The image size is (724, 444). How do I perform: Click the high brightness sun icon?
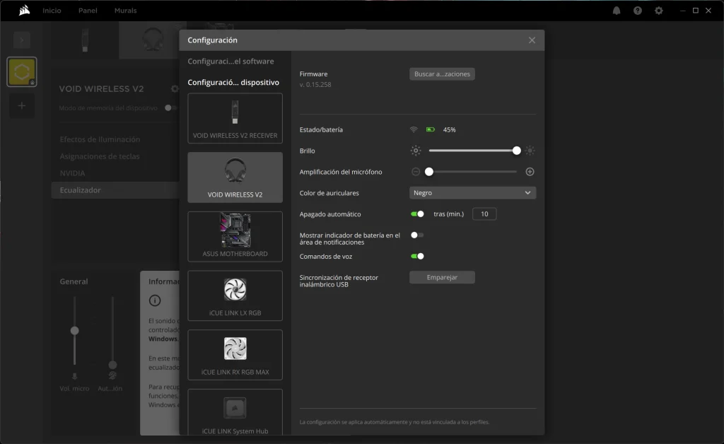click(x=530, y=151)
